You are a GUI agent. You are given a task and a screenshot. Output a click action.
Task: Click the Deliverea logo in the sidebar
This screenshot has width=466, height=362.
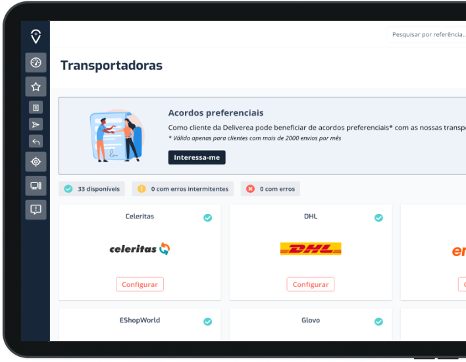click(36, 36)
